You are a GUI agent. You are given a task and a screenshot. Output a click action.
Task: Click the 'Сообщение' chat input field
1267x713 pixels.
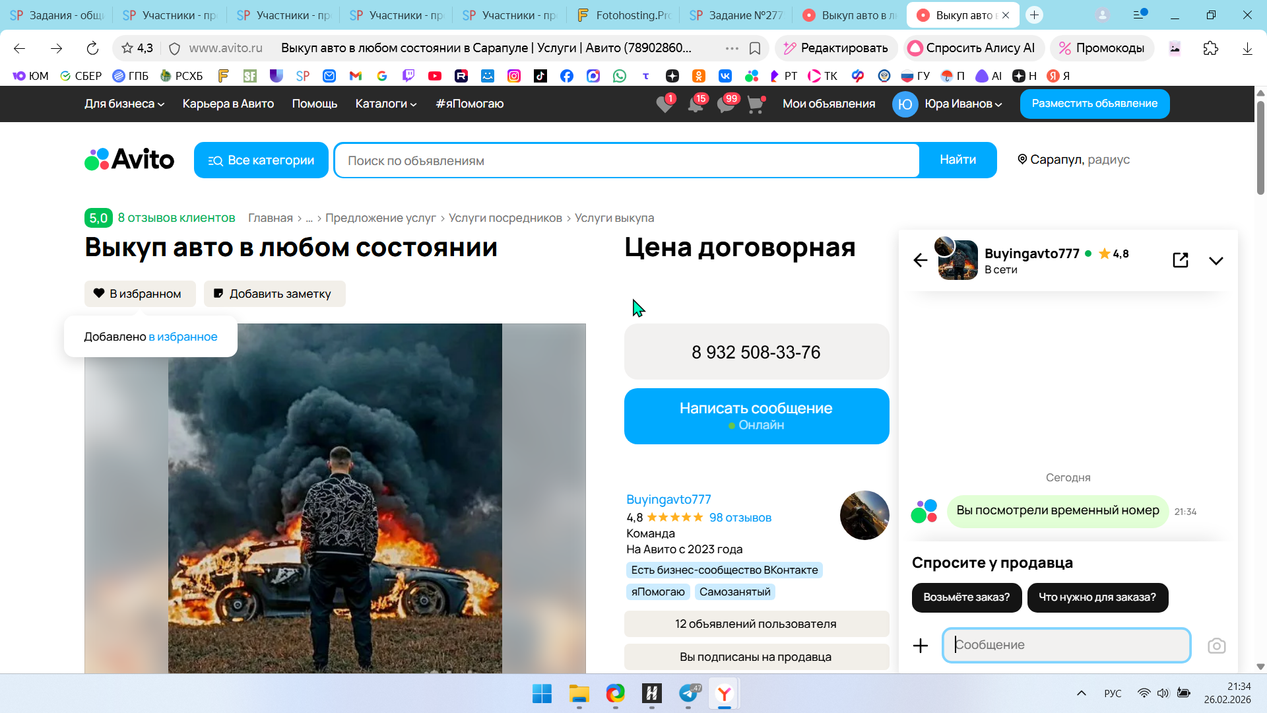pyautogui.click(x=1066, y=645)
